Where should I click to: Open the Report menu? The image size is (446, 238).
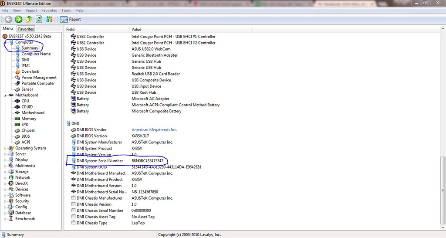[x=31, y=10]
